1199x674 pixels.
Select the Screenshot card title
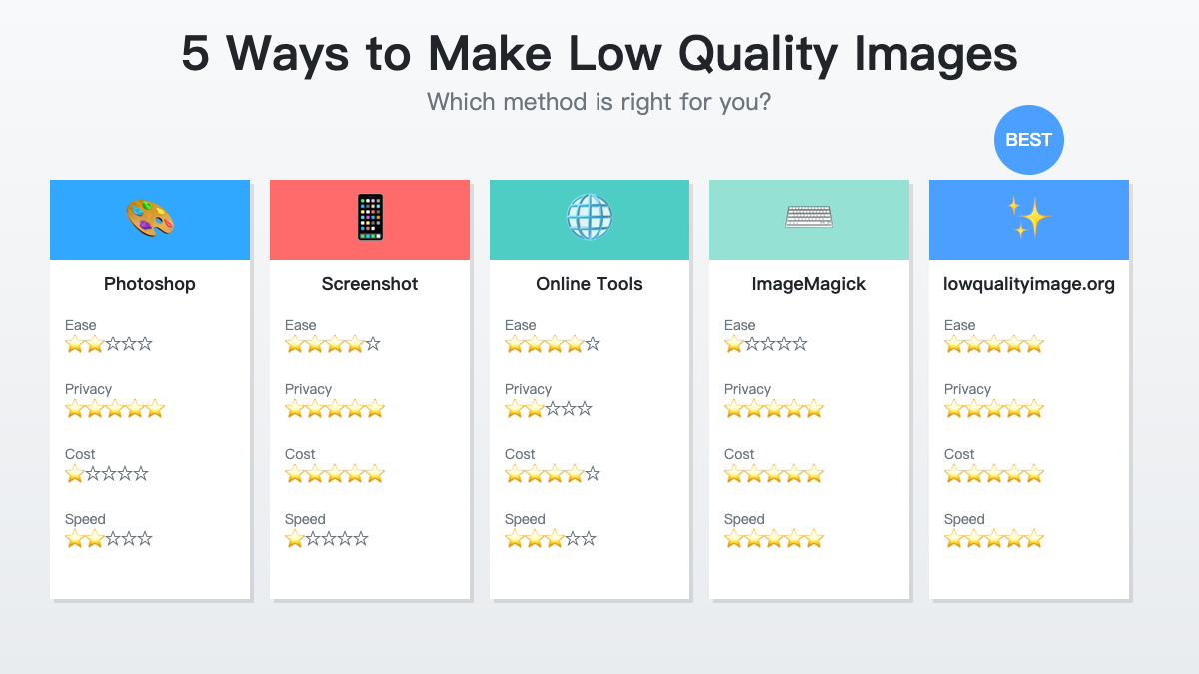(x=370, y=284)
